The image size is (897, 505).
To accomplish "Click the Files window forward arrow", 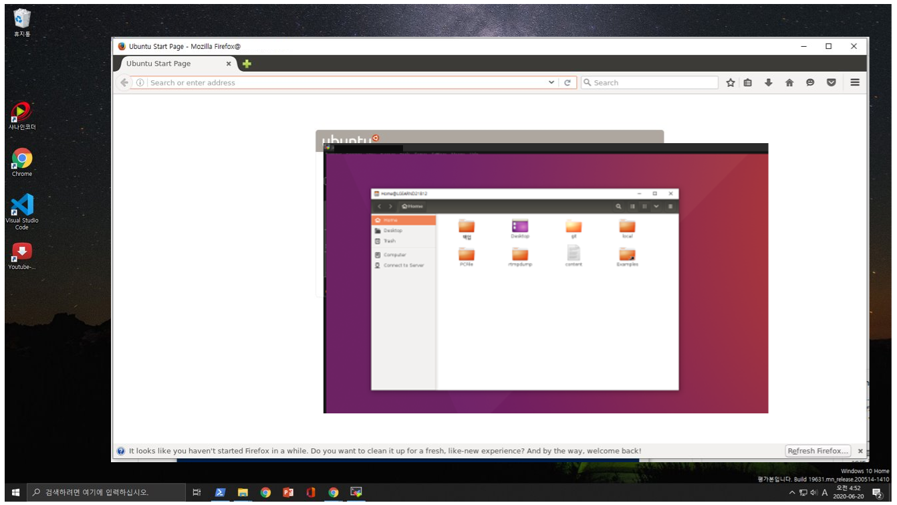I will click(x=390, y=207).
